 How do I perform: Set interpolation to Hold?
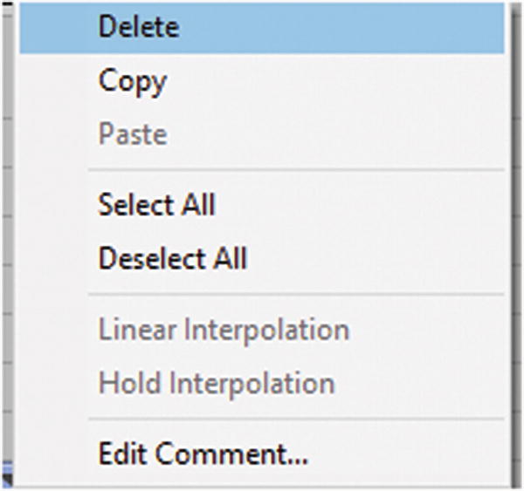pos(216,383)
